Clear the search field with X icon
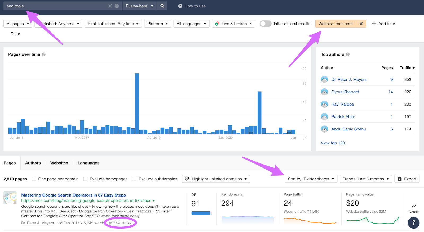Image resolution: width=424 pixels, height=232 pixels. pyautogui.click(x=110, y=6)
